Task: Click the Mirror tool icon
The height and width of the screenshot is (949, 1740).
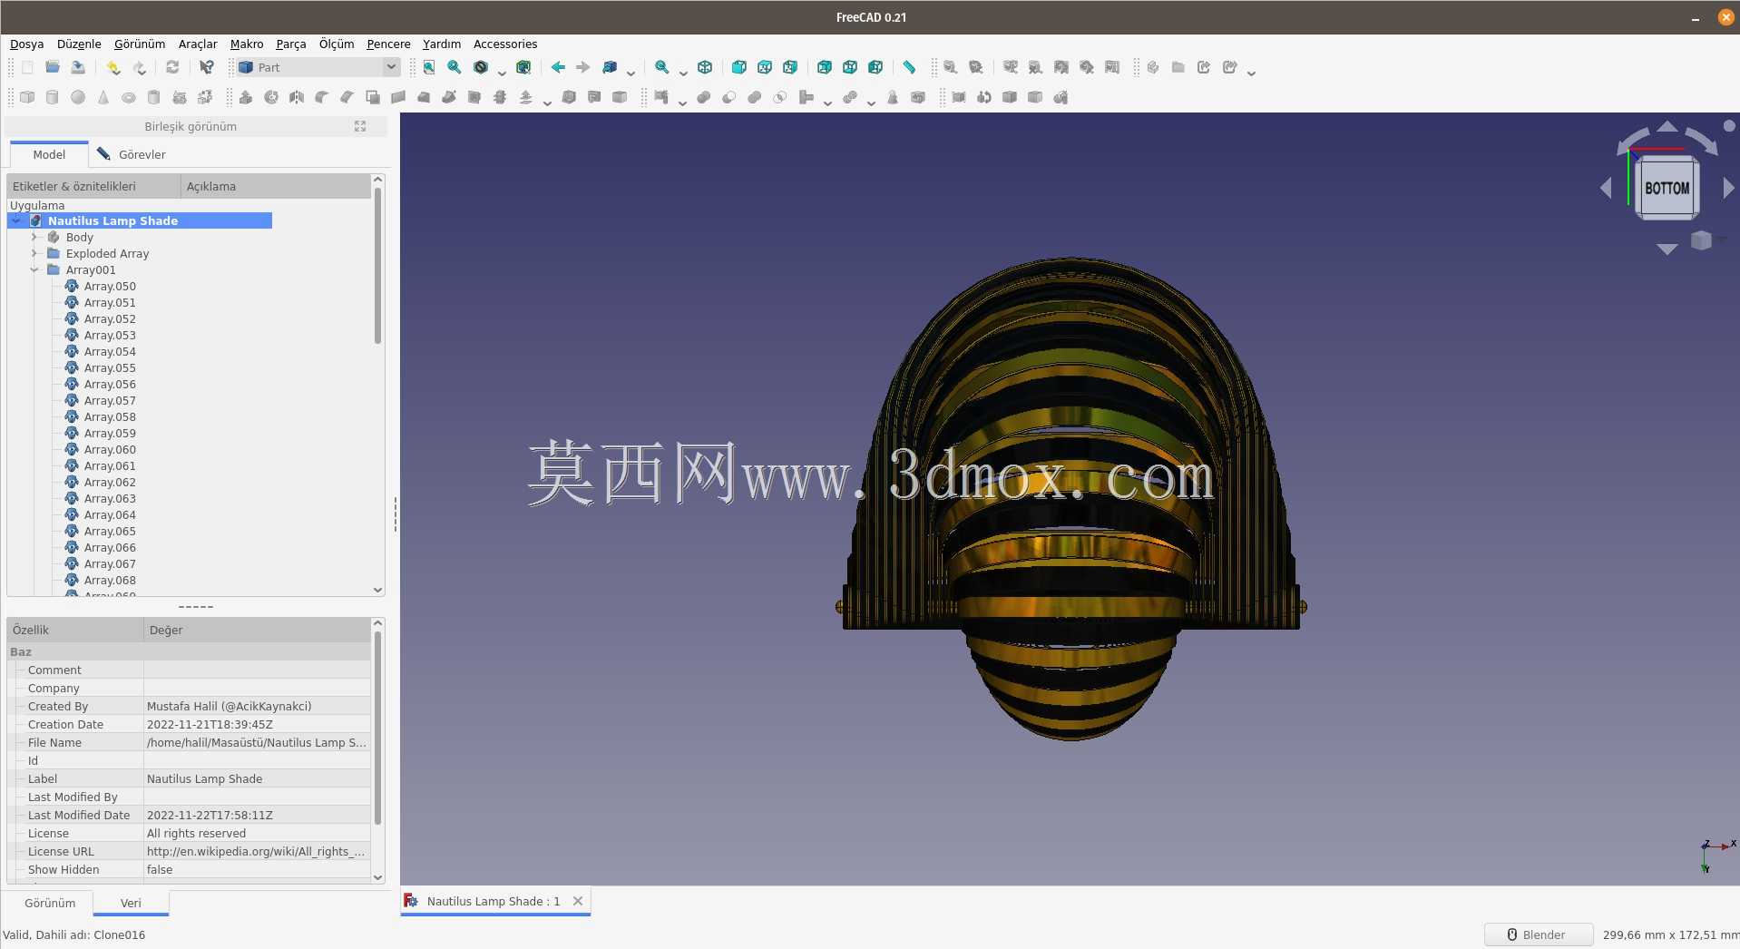Action: click(297, 97)
